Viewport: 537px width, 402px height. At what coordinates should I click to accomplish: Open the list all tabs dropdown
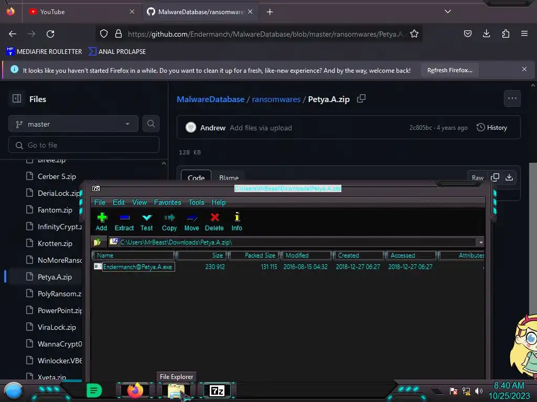(448, 12)
